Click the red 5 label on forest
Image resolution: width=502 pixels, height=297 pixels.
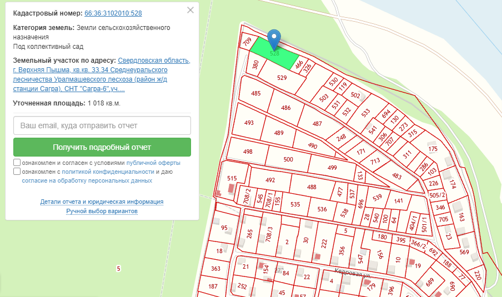pyautogui.click(x=118, y=269)
